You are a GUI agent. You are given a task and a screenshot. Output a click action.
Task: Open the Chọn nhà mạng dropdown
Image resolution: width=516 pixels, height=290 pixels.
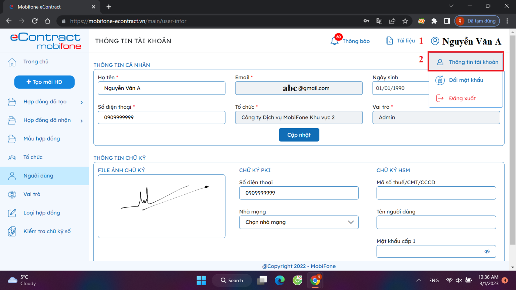pyautogui.click(x=299, y=222)
